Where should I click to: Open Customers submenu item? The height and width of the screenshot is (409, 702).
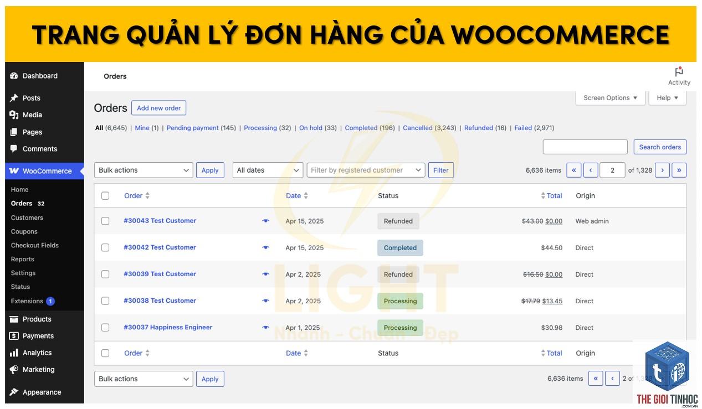[27, 218]
